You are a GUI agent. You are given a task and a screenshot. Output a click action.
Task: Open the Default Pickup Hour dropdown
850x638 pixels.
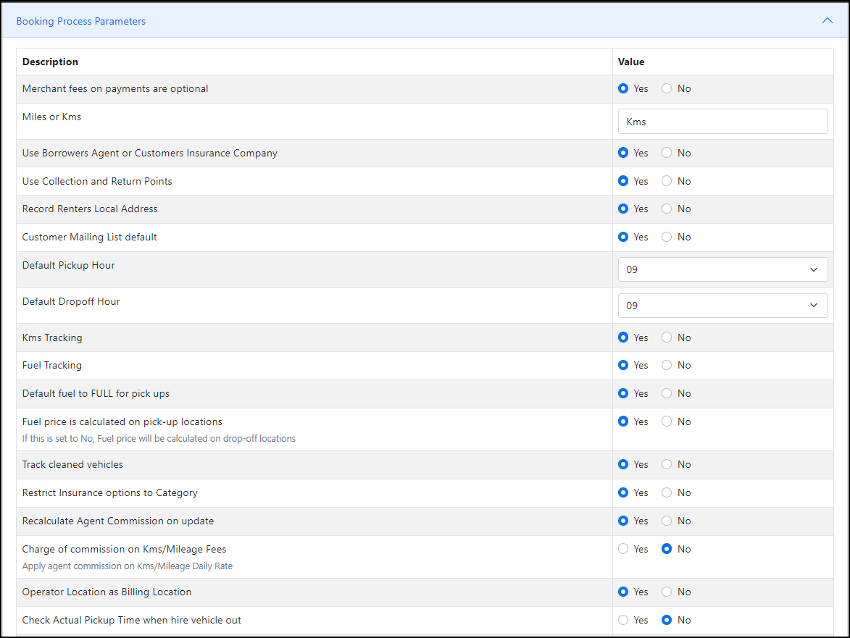point(722,269)
